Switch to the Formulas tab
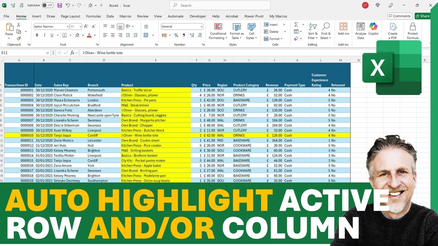 pyautogui.click(x=93, y=16)
